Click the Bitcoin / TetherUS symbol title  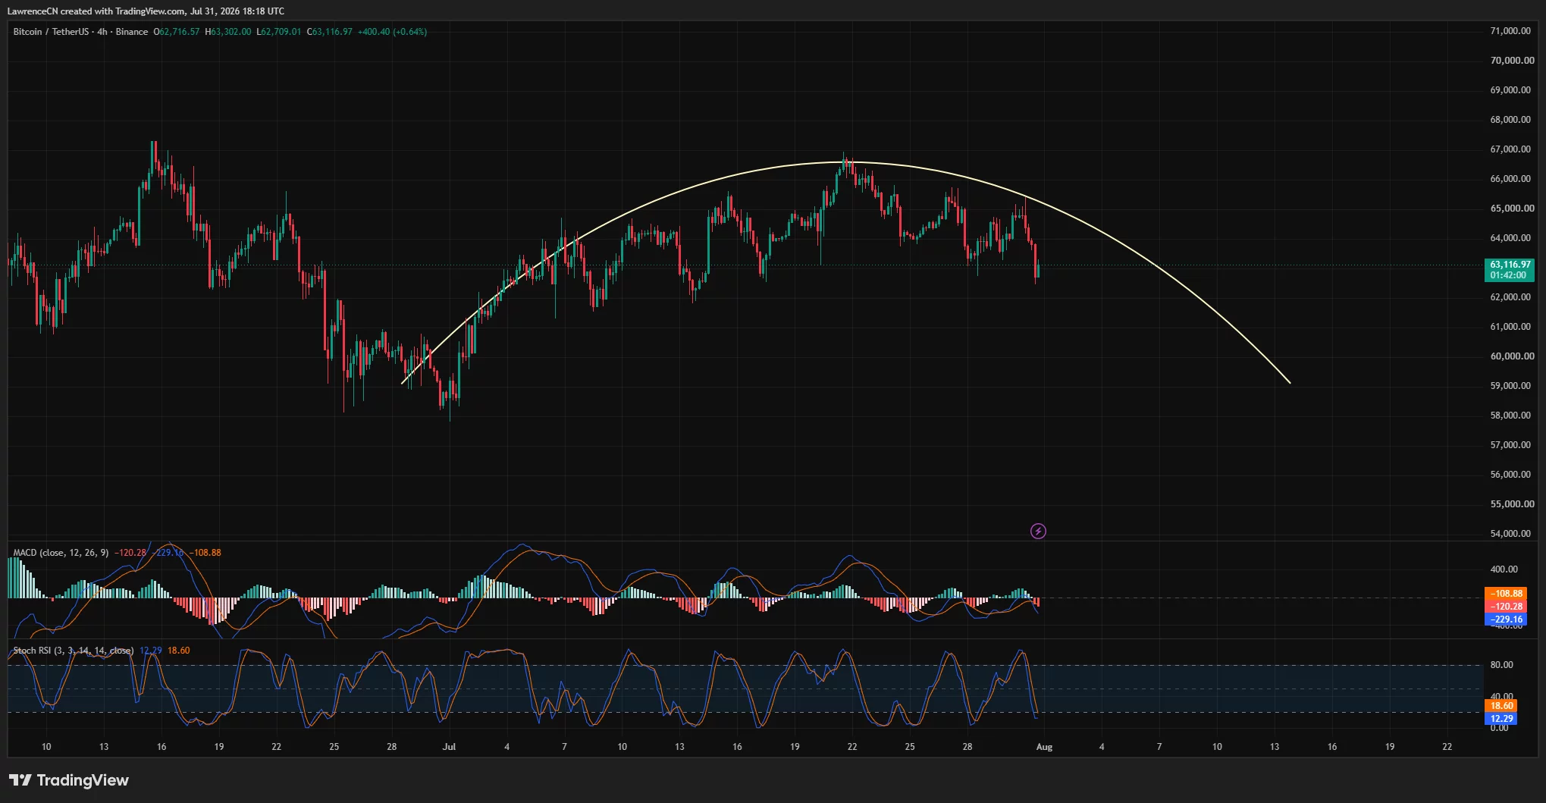coord(80,32)
